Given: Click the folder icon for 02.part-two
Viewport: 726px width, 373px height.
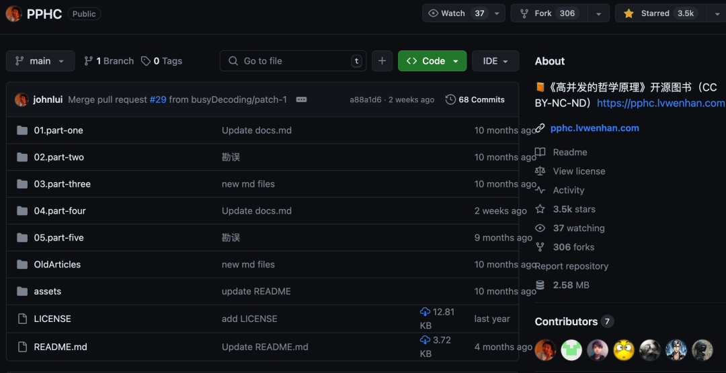Looking at the screenshot, I should (x=22, y=157).
